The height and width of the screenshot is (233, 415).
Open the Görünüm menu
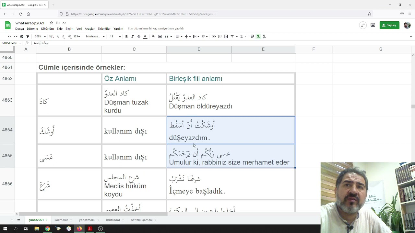pyautogui.click(x=47, y=29)
